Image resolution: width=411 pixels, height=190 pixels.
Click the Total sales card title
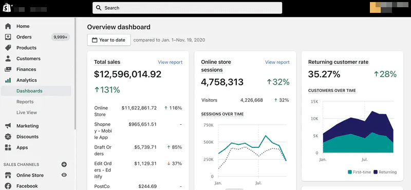(107, 62)
